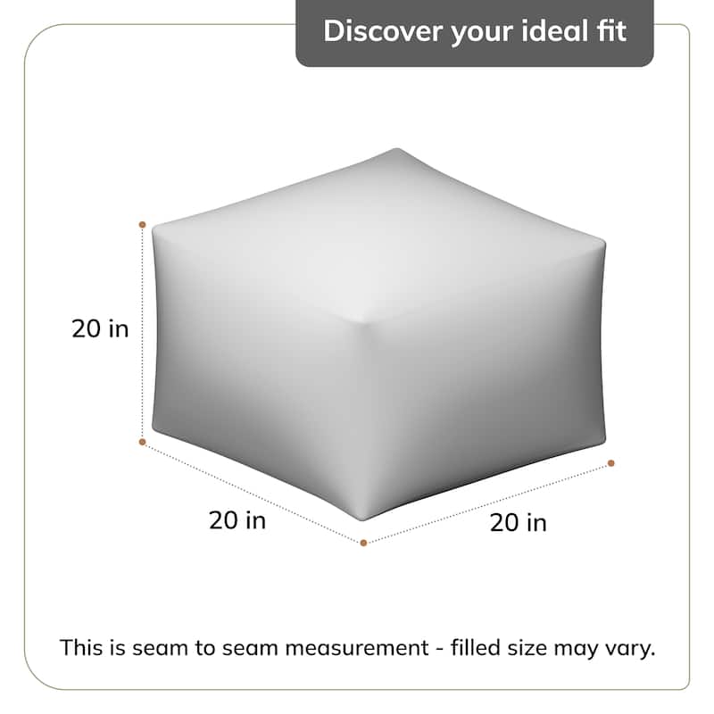Click the seam to seam measurement disclaimer
Image resolution: width=714 pixels, height=714 pixels.
357,647
